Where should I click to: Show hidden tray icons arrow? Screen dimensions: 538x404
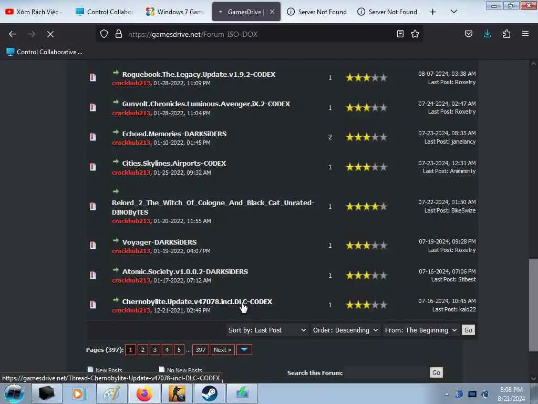click(x=447, y=394)
